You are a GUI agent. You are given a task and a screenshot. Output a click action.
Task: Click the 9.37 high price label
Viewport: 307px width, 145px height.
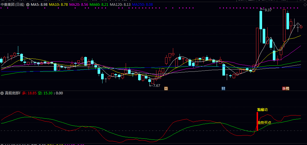point(268,10)
